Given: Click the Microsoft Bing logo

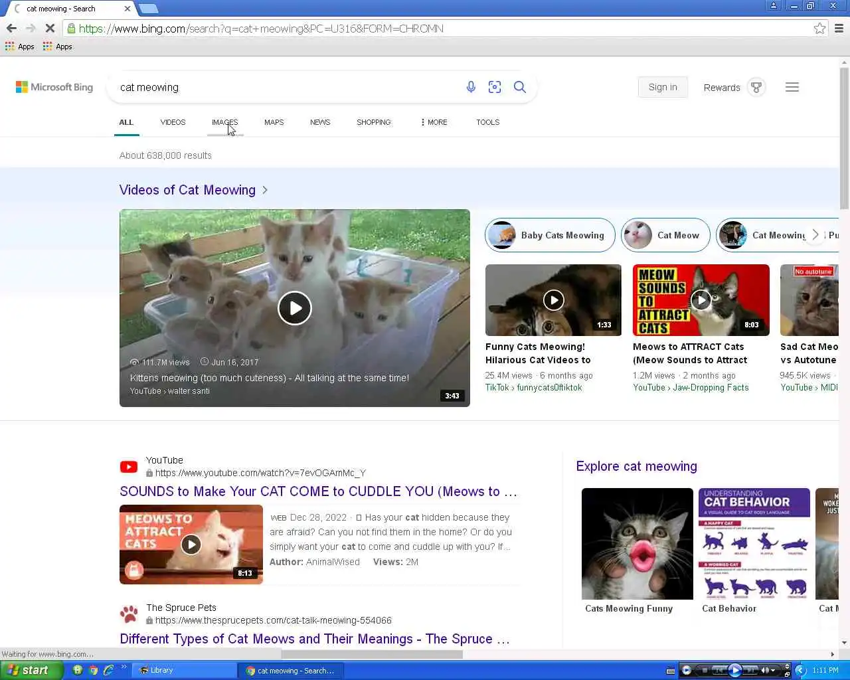Looking at the screenshot, I should point(54,87).
